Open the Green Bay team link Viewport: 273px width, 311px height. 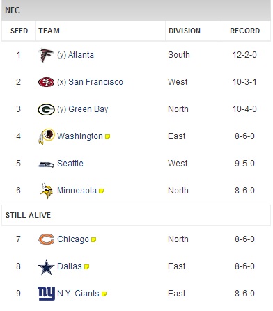tap(88, 109)
